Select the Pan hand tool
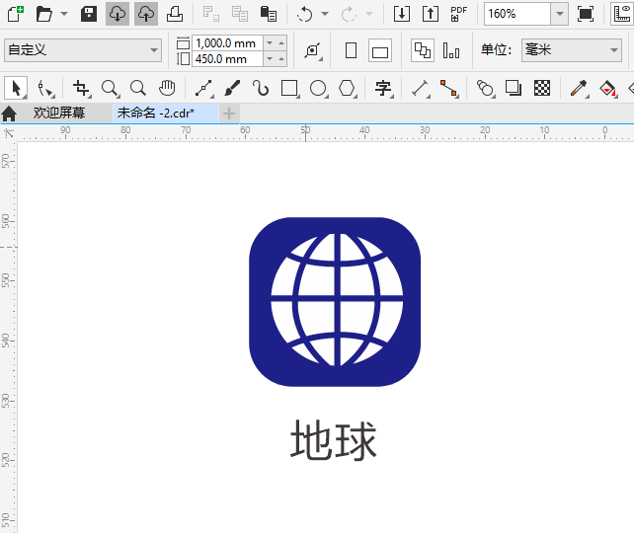This screenshot has width=634, height=533. (x=167, y=88)
